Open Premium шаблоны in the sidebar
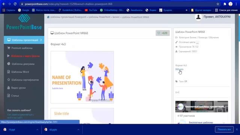Screen dimensions: 240x135 (20, 48)
